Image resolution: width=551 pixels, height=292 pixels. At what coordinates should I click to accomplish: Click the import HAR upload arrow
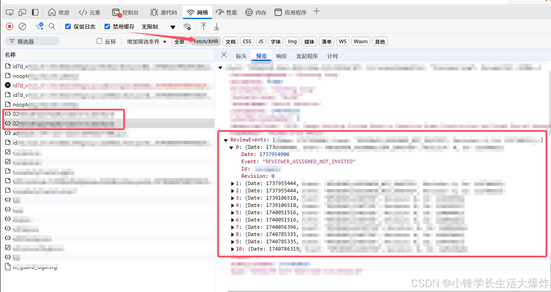tap(203, 26)
